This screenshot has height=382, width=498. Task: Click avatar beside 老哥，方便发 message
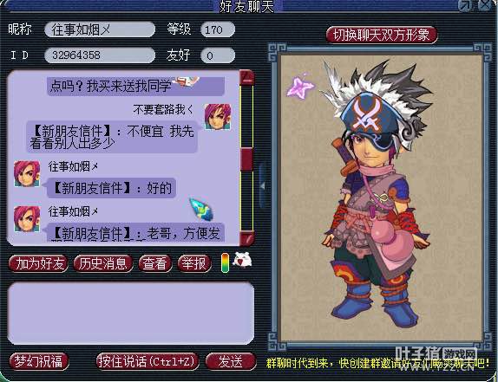coord(27,219)
